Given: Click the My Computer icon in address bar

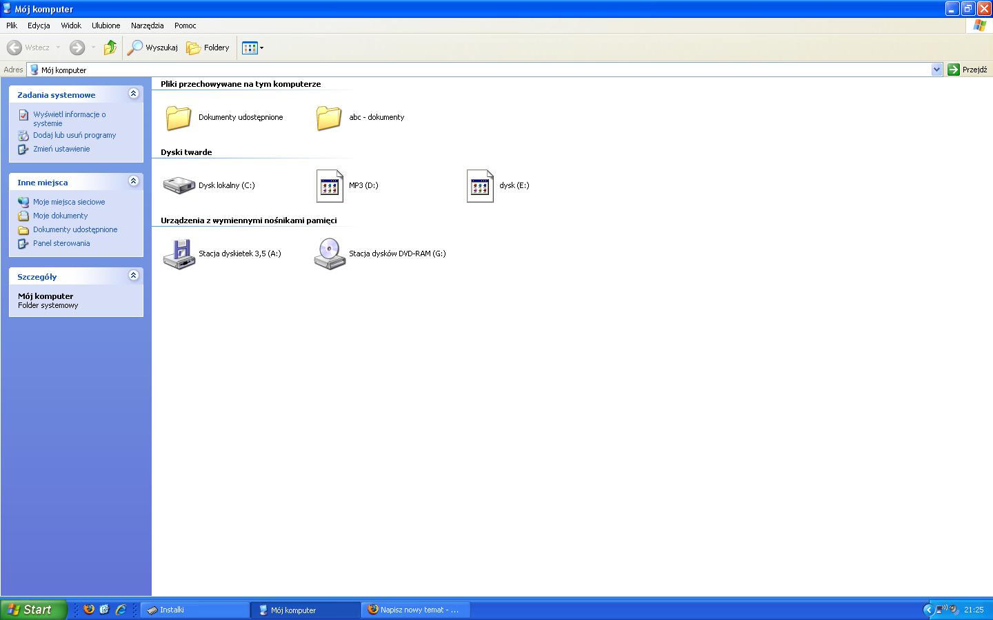Looking at the screenshot, I should [x=34, y=70].
